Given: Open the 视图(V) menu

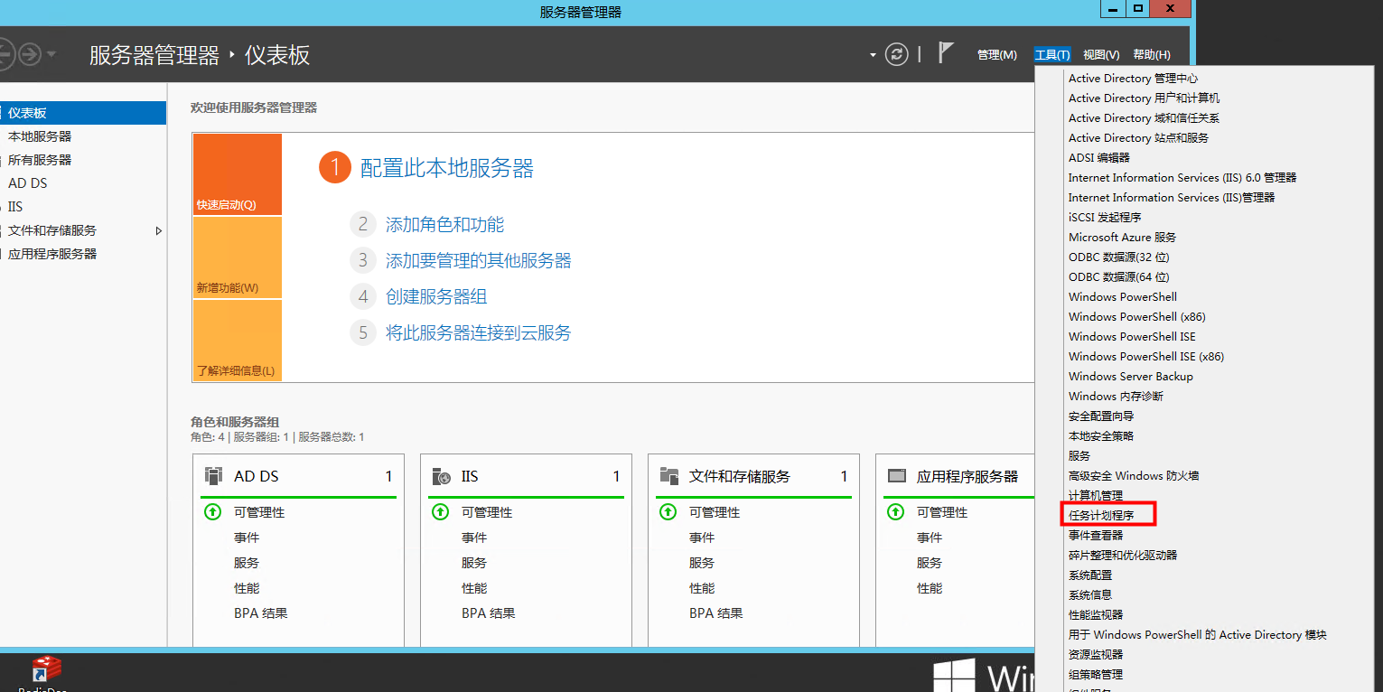Looking at the screenshot, I should tap(1101, 55).
